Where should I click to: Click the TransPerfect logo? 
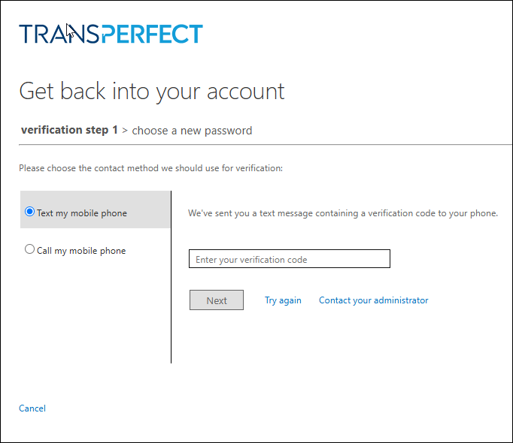[x=111, y=34]
